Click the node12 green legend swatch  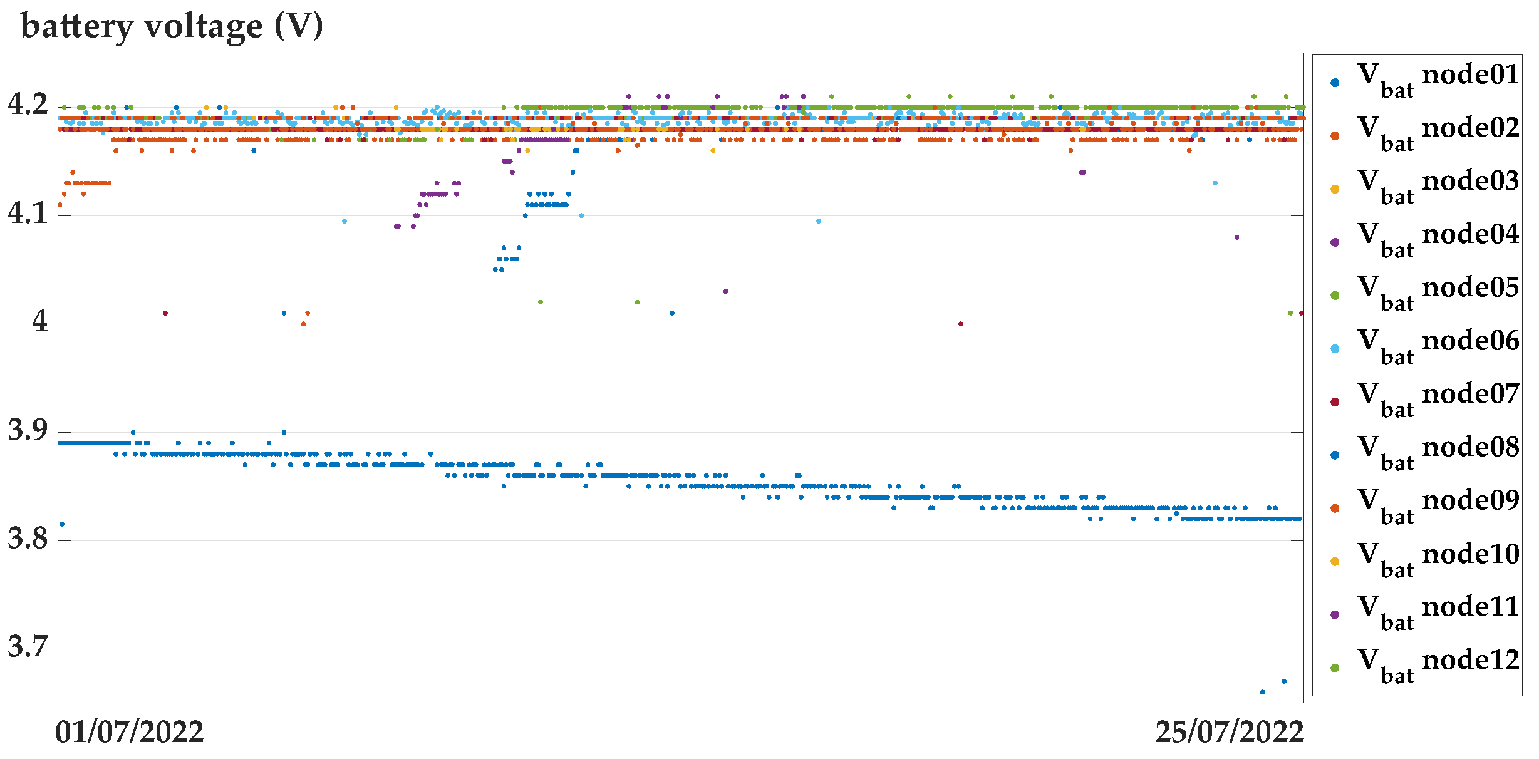pos(1335,668)
